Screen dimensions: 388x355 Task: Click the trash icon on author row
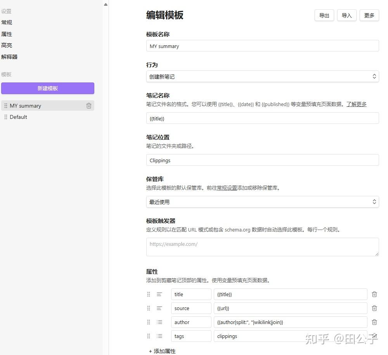pos(374,322)
